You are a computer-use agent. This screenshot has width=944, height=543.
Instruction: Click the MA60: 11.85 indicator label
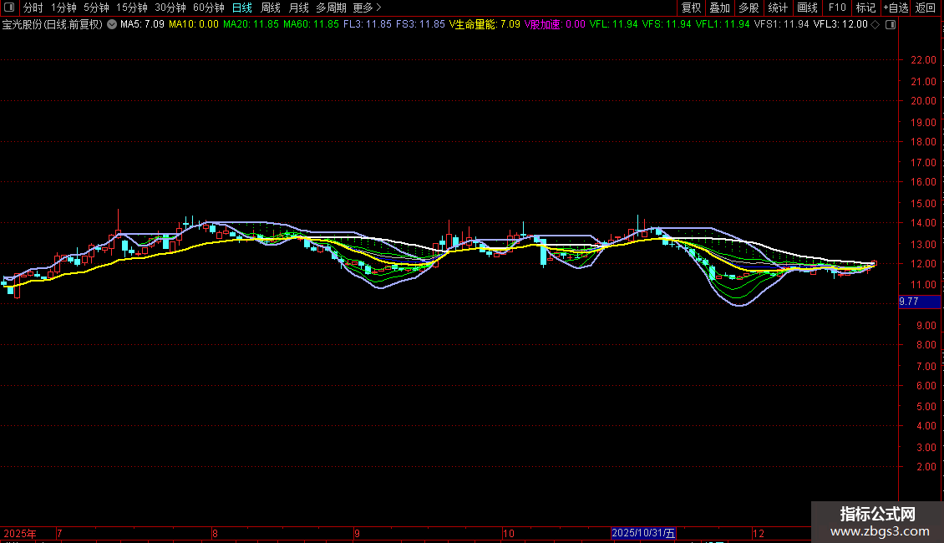[312, 25]
